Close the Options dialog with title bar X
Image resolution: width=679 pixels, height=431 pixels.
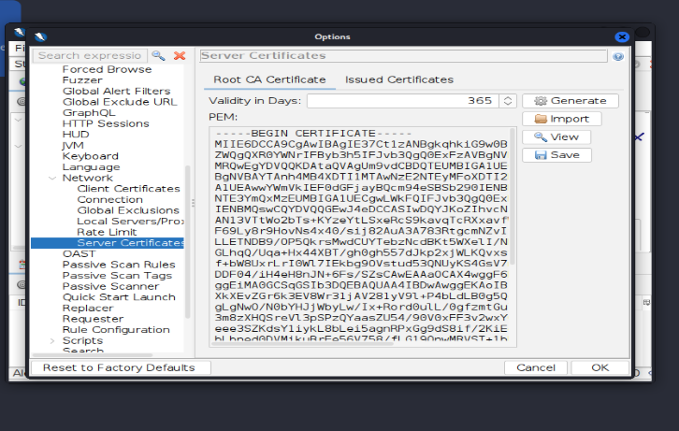click(621, 36)
